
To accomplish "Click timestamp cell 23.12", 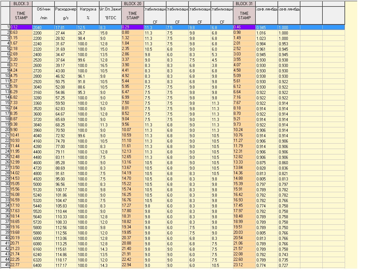I will point(244,265).
